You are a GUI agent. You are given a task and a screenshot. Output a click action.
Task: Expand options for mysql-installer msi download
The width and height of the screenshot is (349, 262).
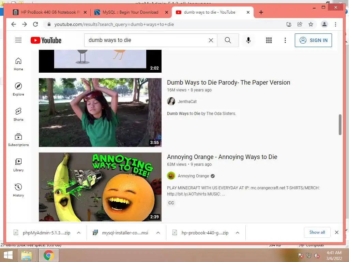[158, 233]
